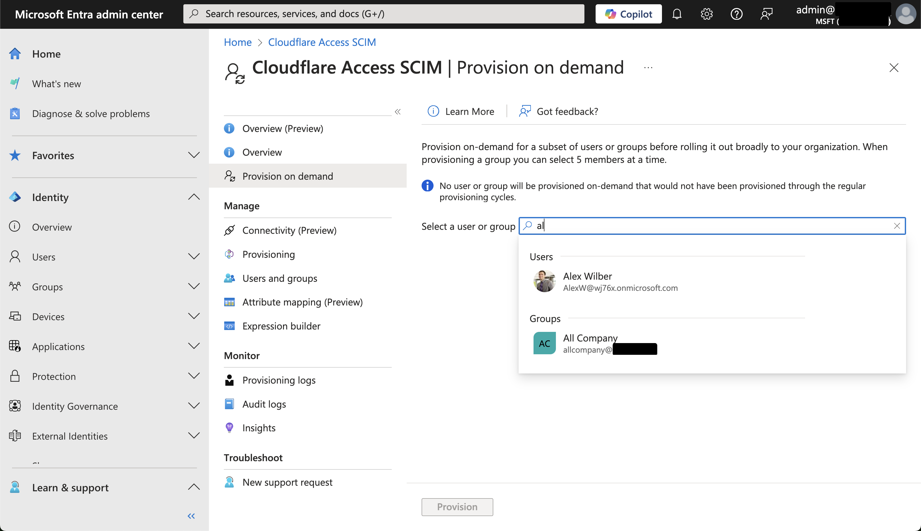
Task: Open the ellipsis more options menu
Action: coord(648,68)
